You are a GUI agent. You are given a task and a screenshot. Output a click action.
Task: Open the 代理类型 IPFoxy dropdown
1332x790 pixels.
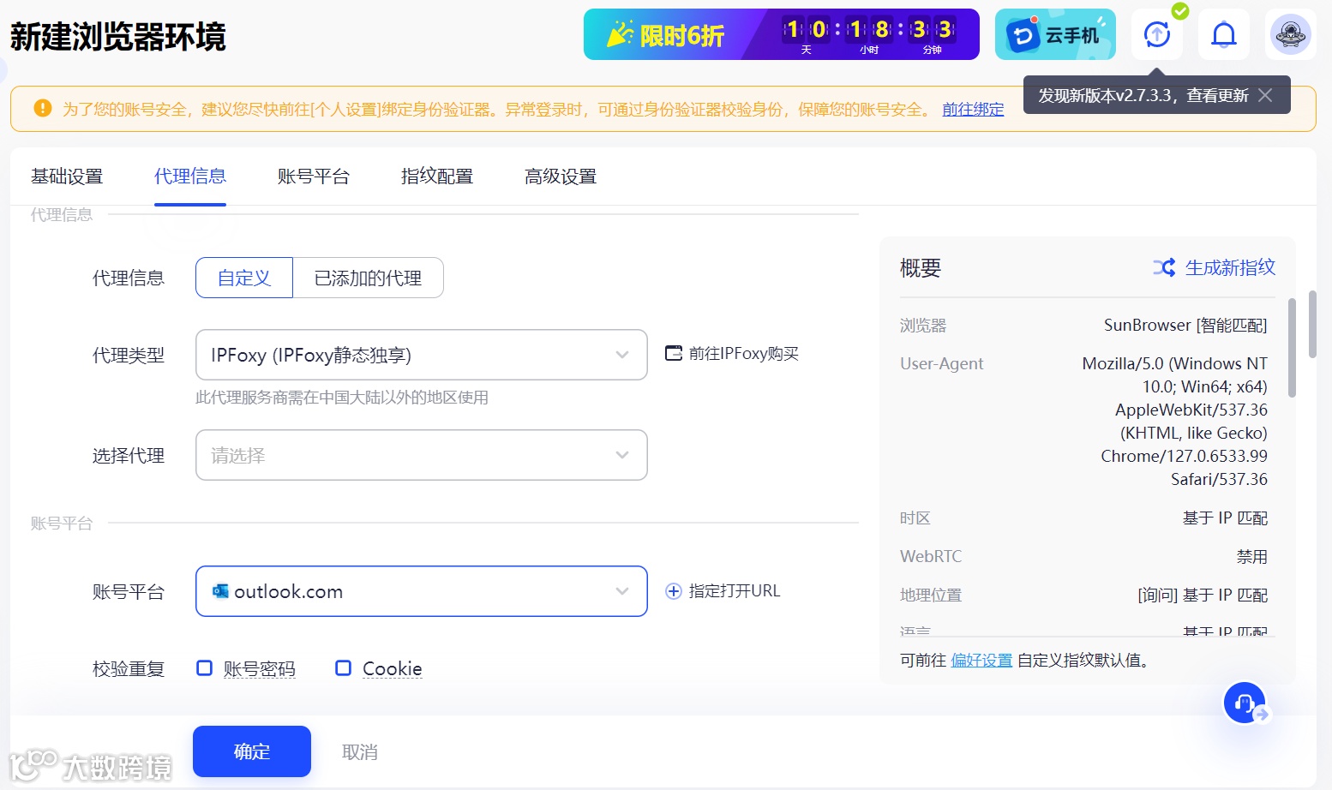point(422,355)
